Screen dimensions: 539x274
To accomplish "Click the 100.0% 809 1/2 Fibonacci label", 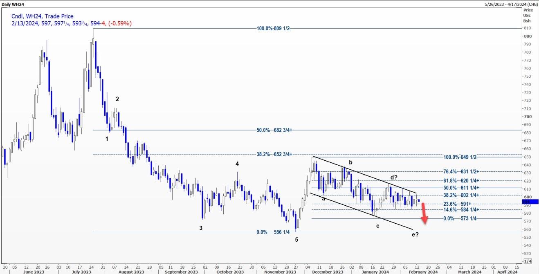I will click(275, 28).
